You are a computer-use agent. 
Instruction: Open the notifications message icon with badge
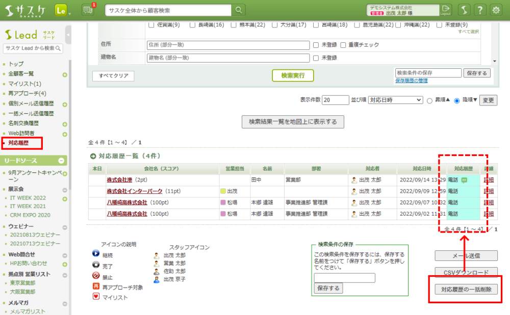(88, 10)
